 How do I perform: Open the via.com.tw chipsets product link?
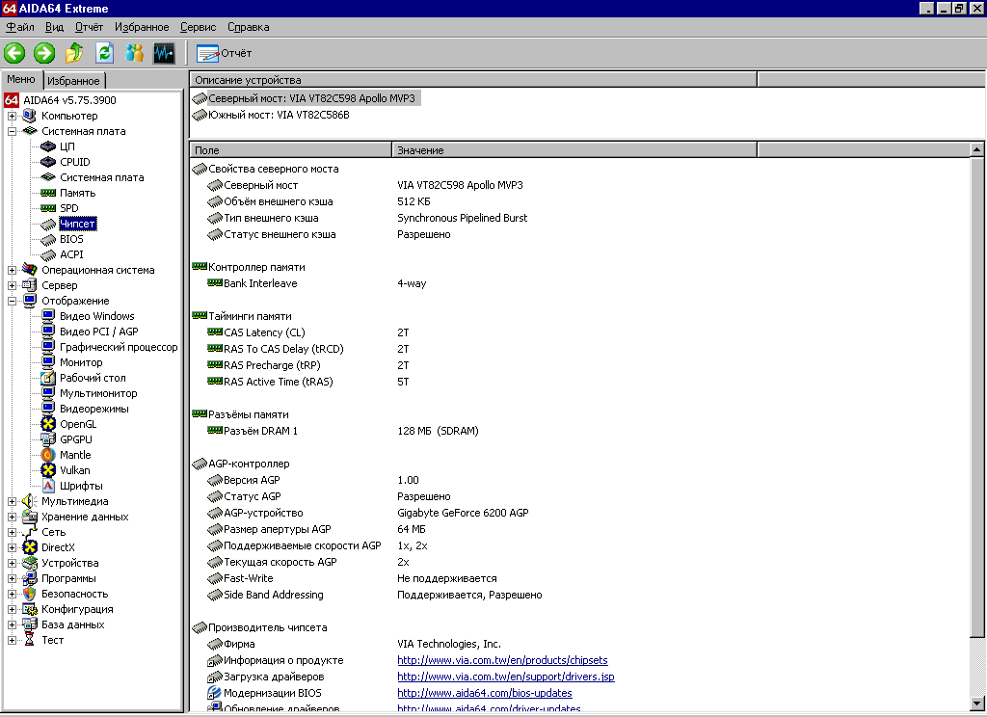[502, 660]
